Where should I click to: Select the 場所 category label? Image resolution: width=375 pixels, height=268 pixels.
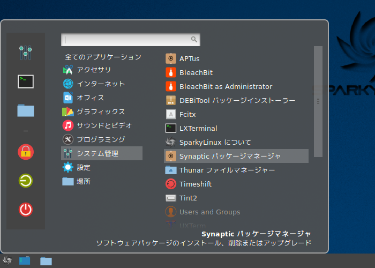click(x=84, y=181)
